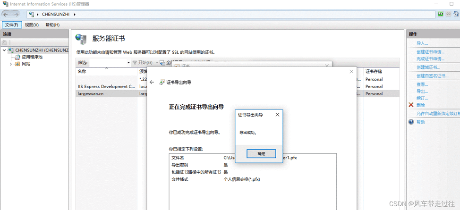460x210 pixels.
Task: Click the Back navigation arrow in IIS Manager
Action: tap(6, 14)
